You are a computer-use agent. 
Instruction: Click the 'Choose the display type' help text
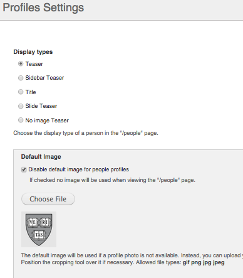click(86, 133)
